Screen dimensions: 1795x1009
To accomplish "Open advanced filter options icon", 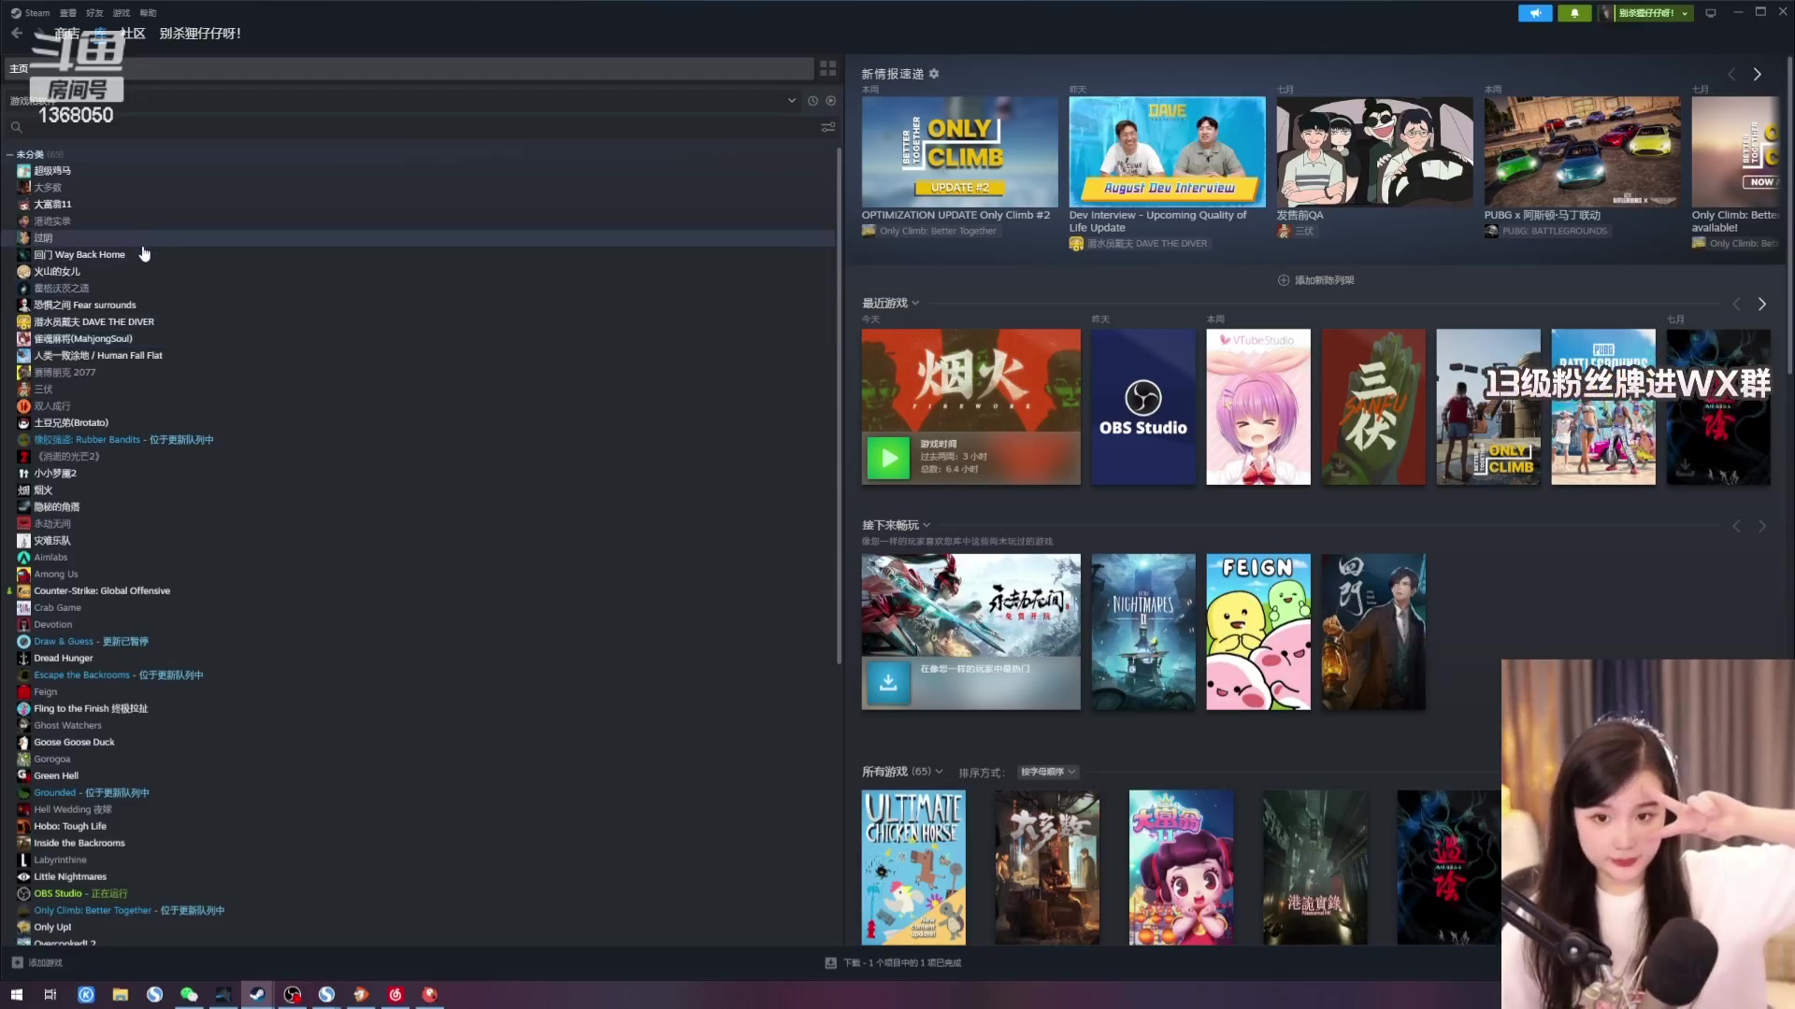I will (827, 127).
